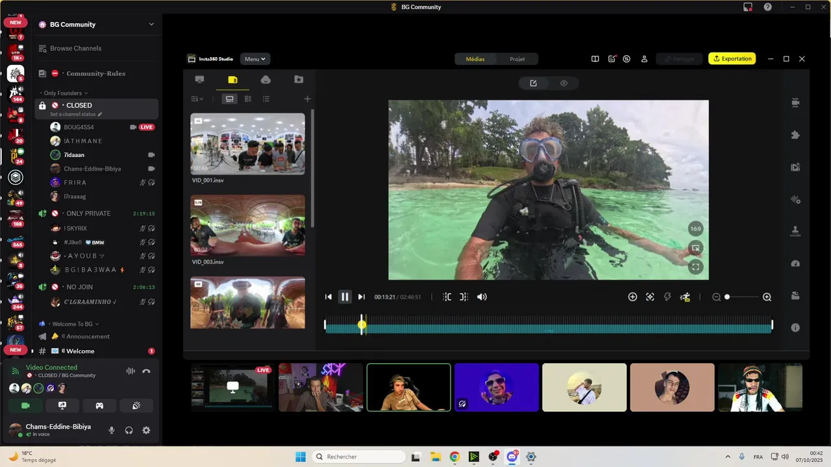This screenshot has height=467, width=831.
Task: Open the info icon in right sidebar
Action: pyautogui.click(x=795, y=328)
